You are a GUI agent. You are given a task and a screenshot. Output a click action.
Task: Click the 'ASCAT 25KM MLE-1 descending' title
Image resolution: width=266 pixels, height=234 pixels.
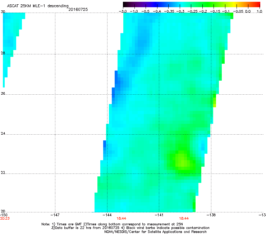pyautogui.click(x=38, y=6)
